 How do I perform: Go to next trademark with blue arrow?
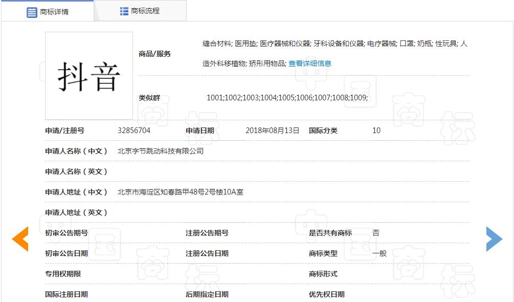494,239
